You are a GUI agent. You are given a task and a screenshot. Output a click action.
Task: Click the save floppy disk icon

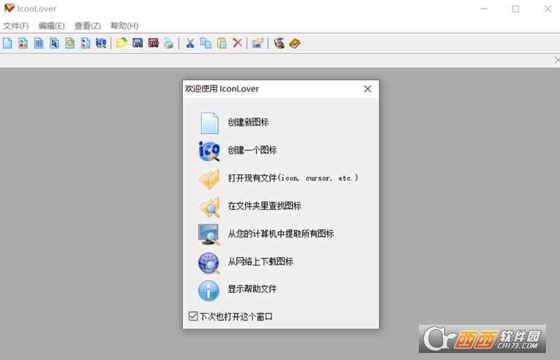point(138,43)
